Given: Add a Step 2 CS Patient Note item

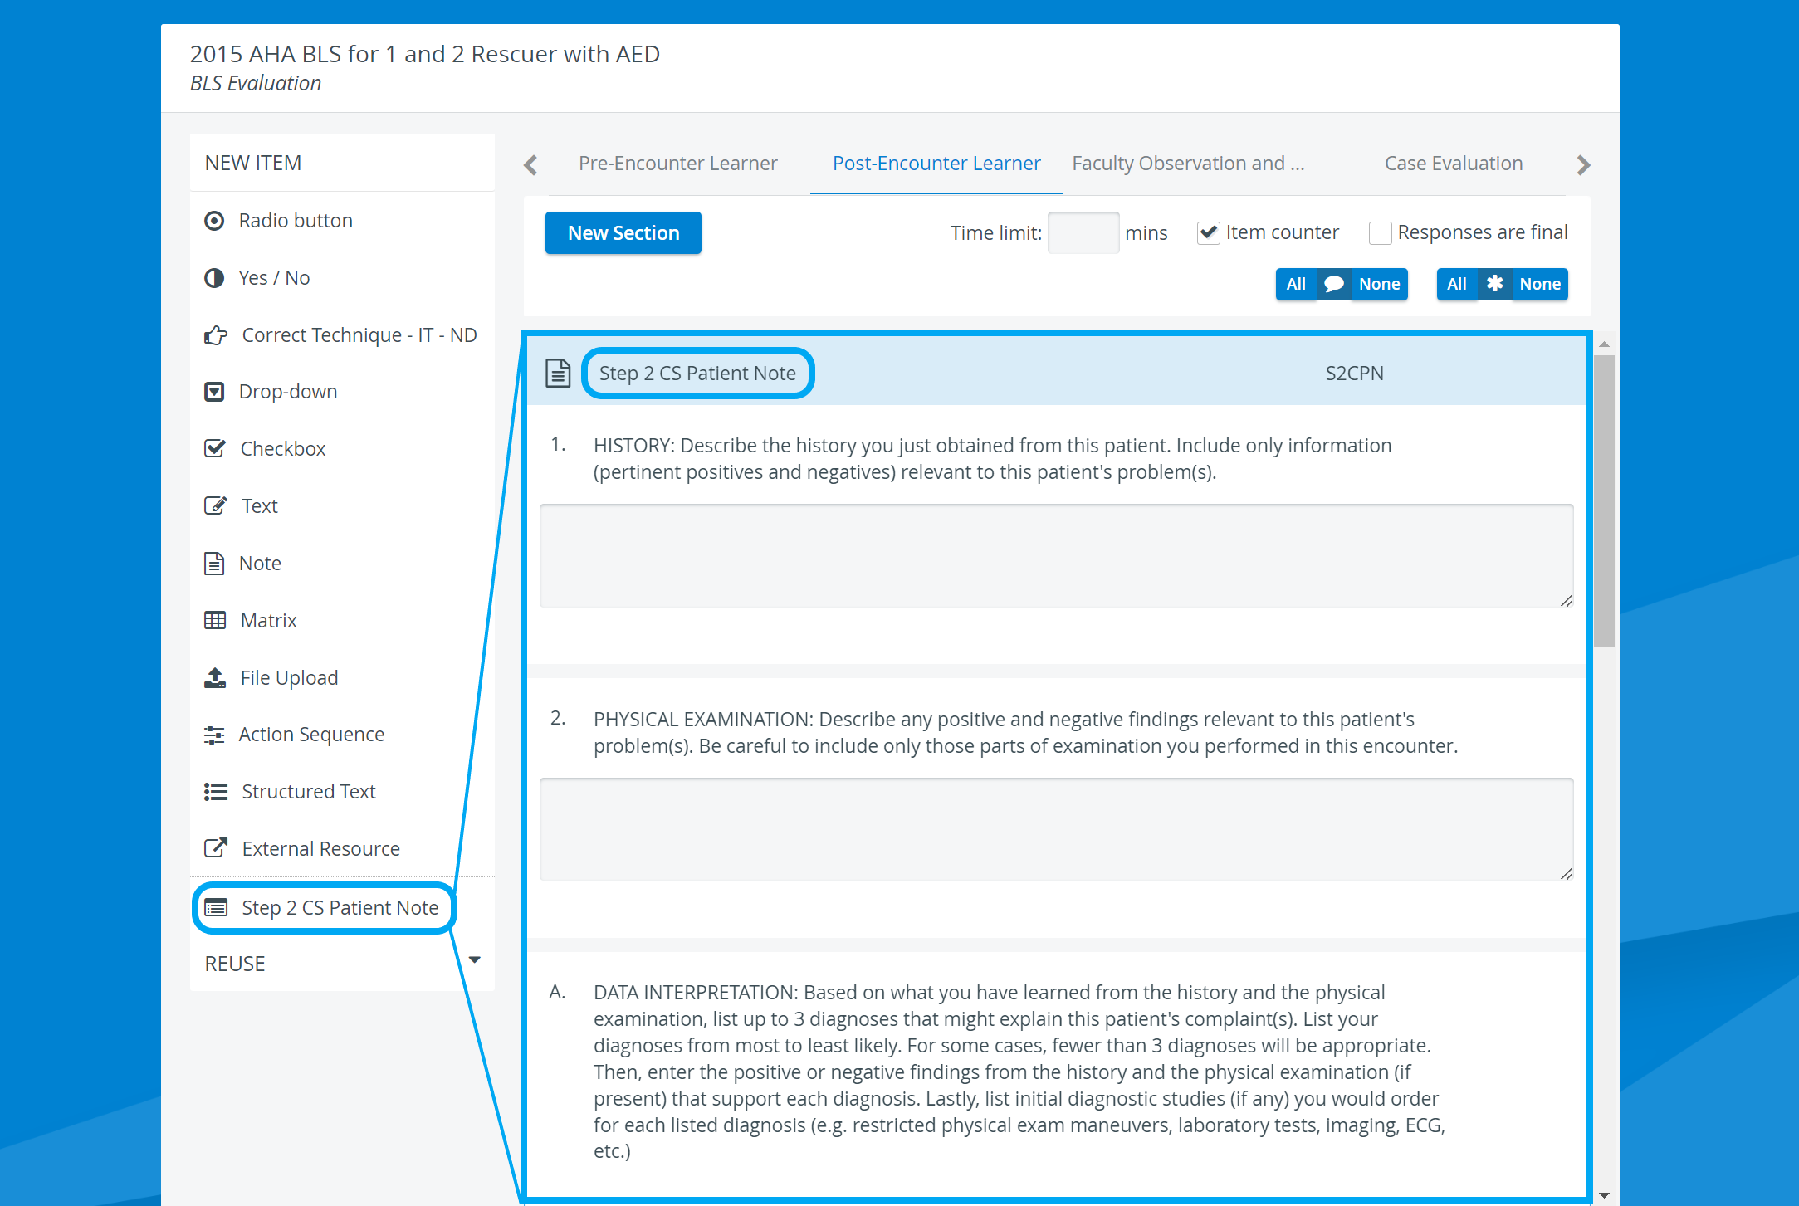Looking at the screenshot, I should [324, 908].
